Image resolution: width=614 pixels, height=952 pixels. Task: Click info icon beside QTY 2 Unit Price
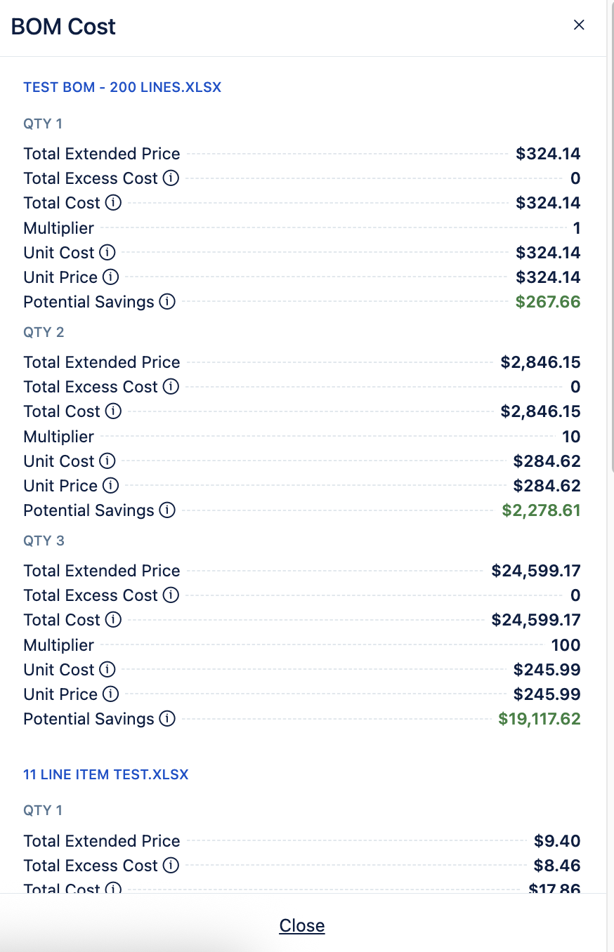tap(110, 486)
